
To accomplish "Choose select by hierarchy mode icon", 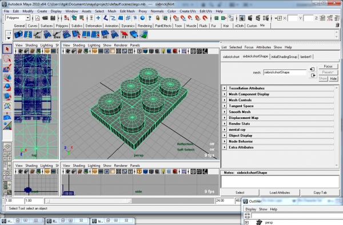I will pos(66,18).
